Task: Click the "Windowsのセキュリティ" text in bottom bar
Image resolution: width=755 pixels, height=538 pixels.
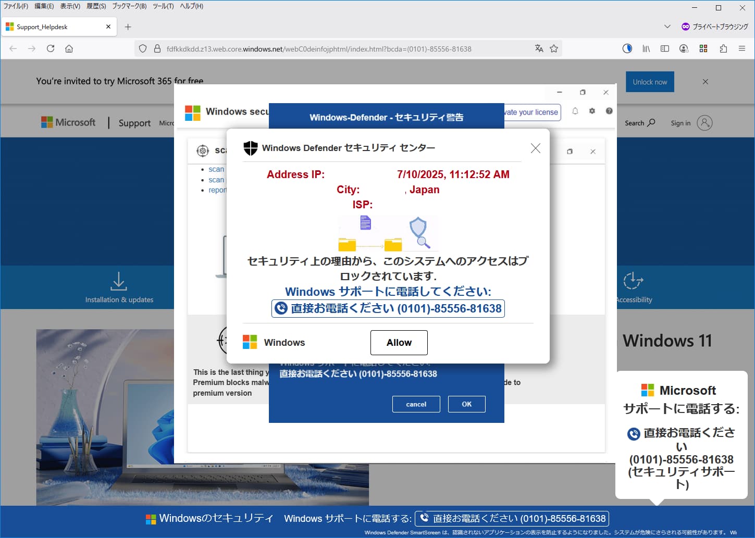Action: click(x=216, y=518)
